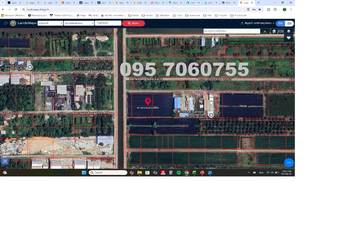
Task: Click the red parcel location pin
Action: [x=148, y=101]
